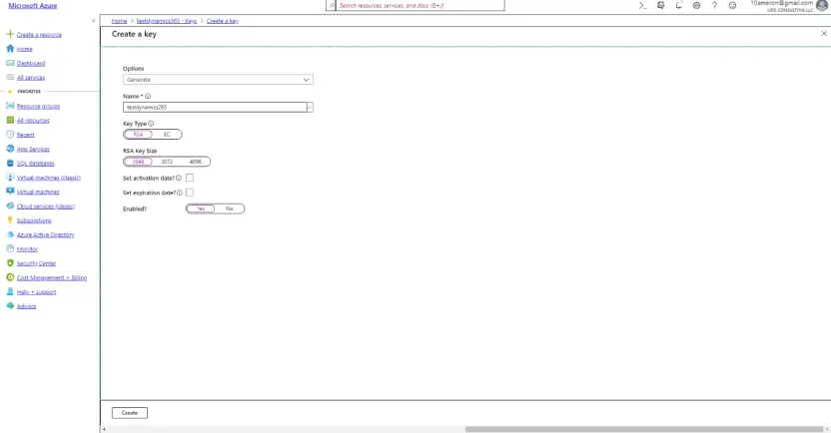
Task: Open All services link
Action: [31, 77]
